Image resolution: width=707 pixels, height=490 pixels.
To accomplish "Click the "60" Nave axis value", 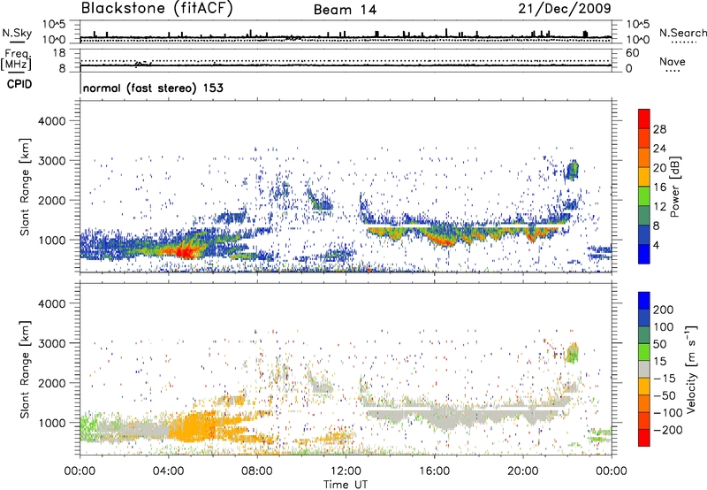I will [632, 53].
